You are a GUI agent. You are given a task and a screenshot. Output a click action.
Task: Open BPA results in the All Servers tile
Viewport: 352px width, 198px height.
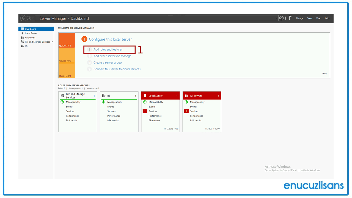pyautogui.click(x=196, y=120)
